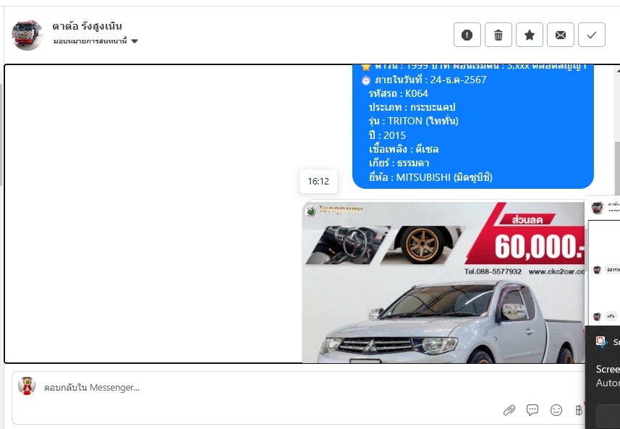
Task: Click the รหัสรถ : K064 line
Action: tap(398, 93)
